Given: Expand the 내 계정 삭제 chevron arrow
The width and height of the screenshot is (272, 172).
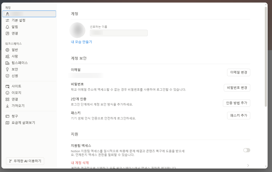Looking at the screenshot, I should (x=248, y=166).
